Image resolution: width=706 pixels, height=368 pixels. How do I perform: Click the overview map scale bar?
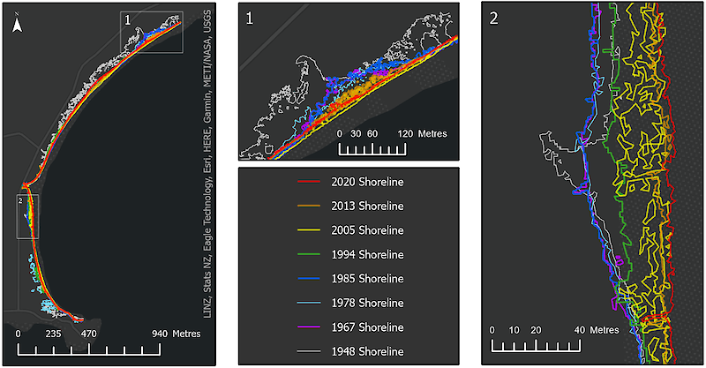point(89,349)
